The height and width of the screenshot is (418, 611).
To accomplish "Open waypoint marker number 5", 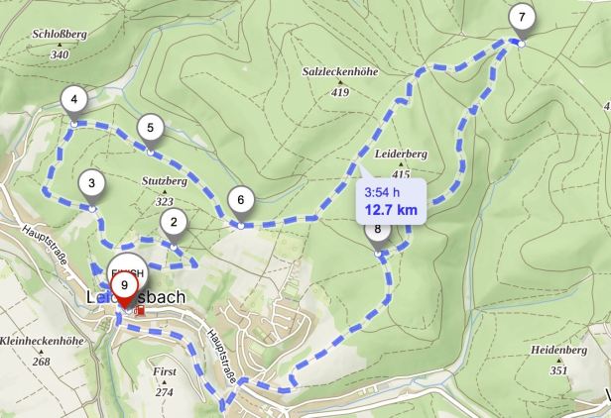I will 151,129.
